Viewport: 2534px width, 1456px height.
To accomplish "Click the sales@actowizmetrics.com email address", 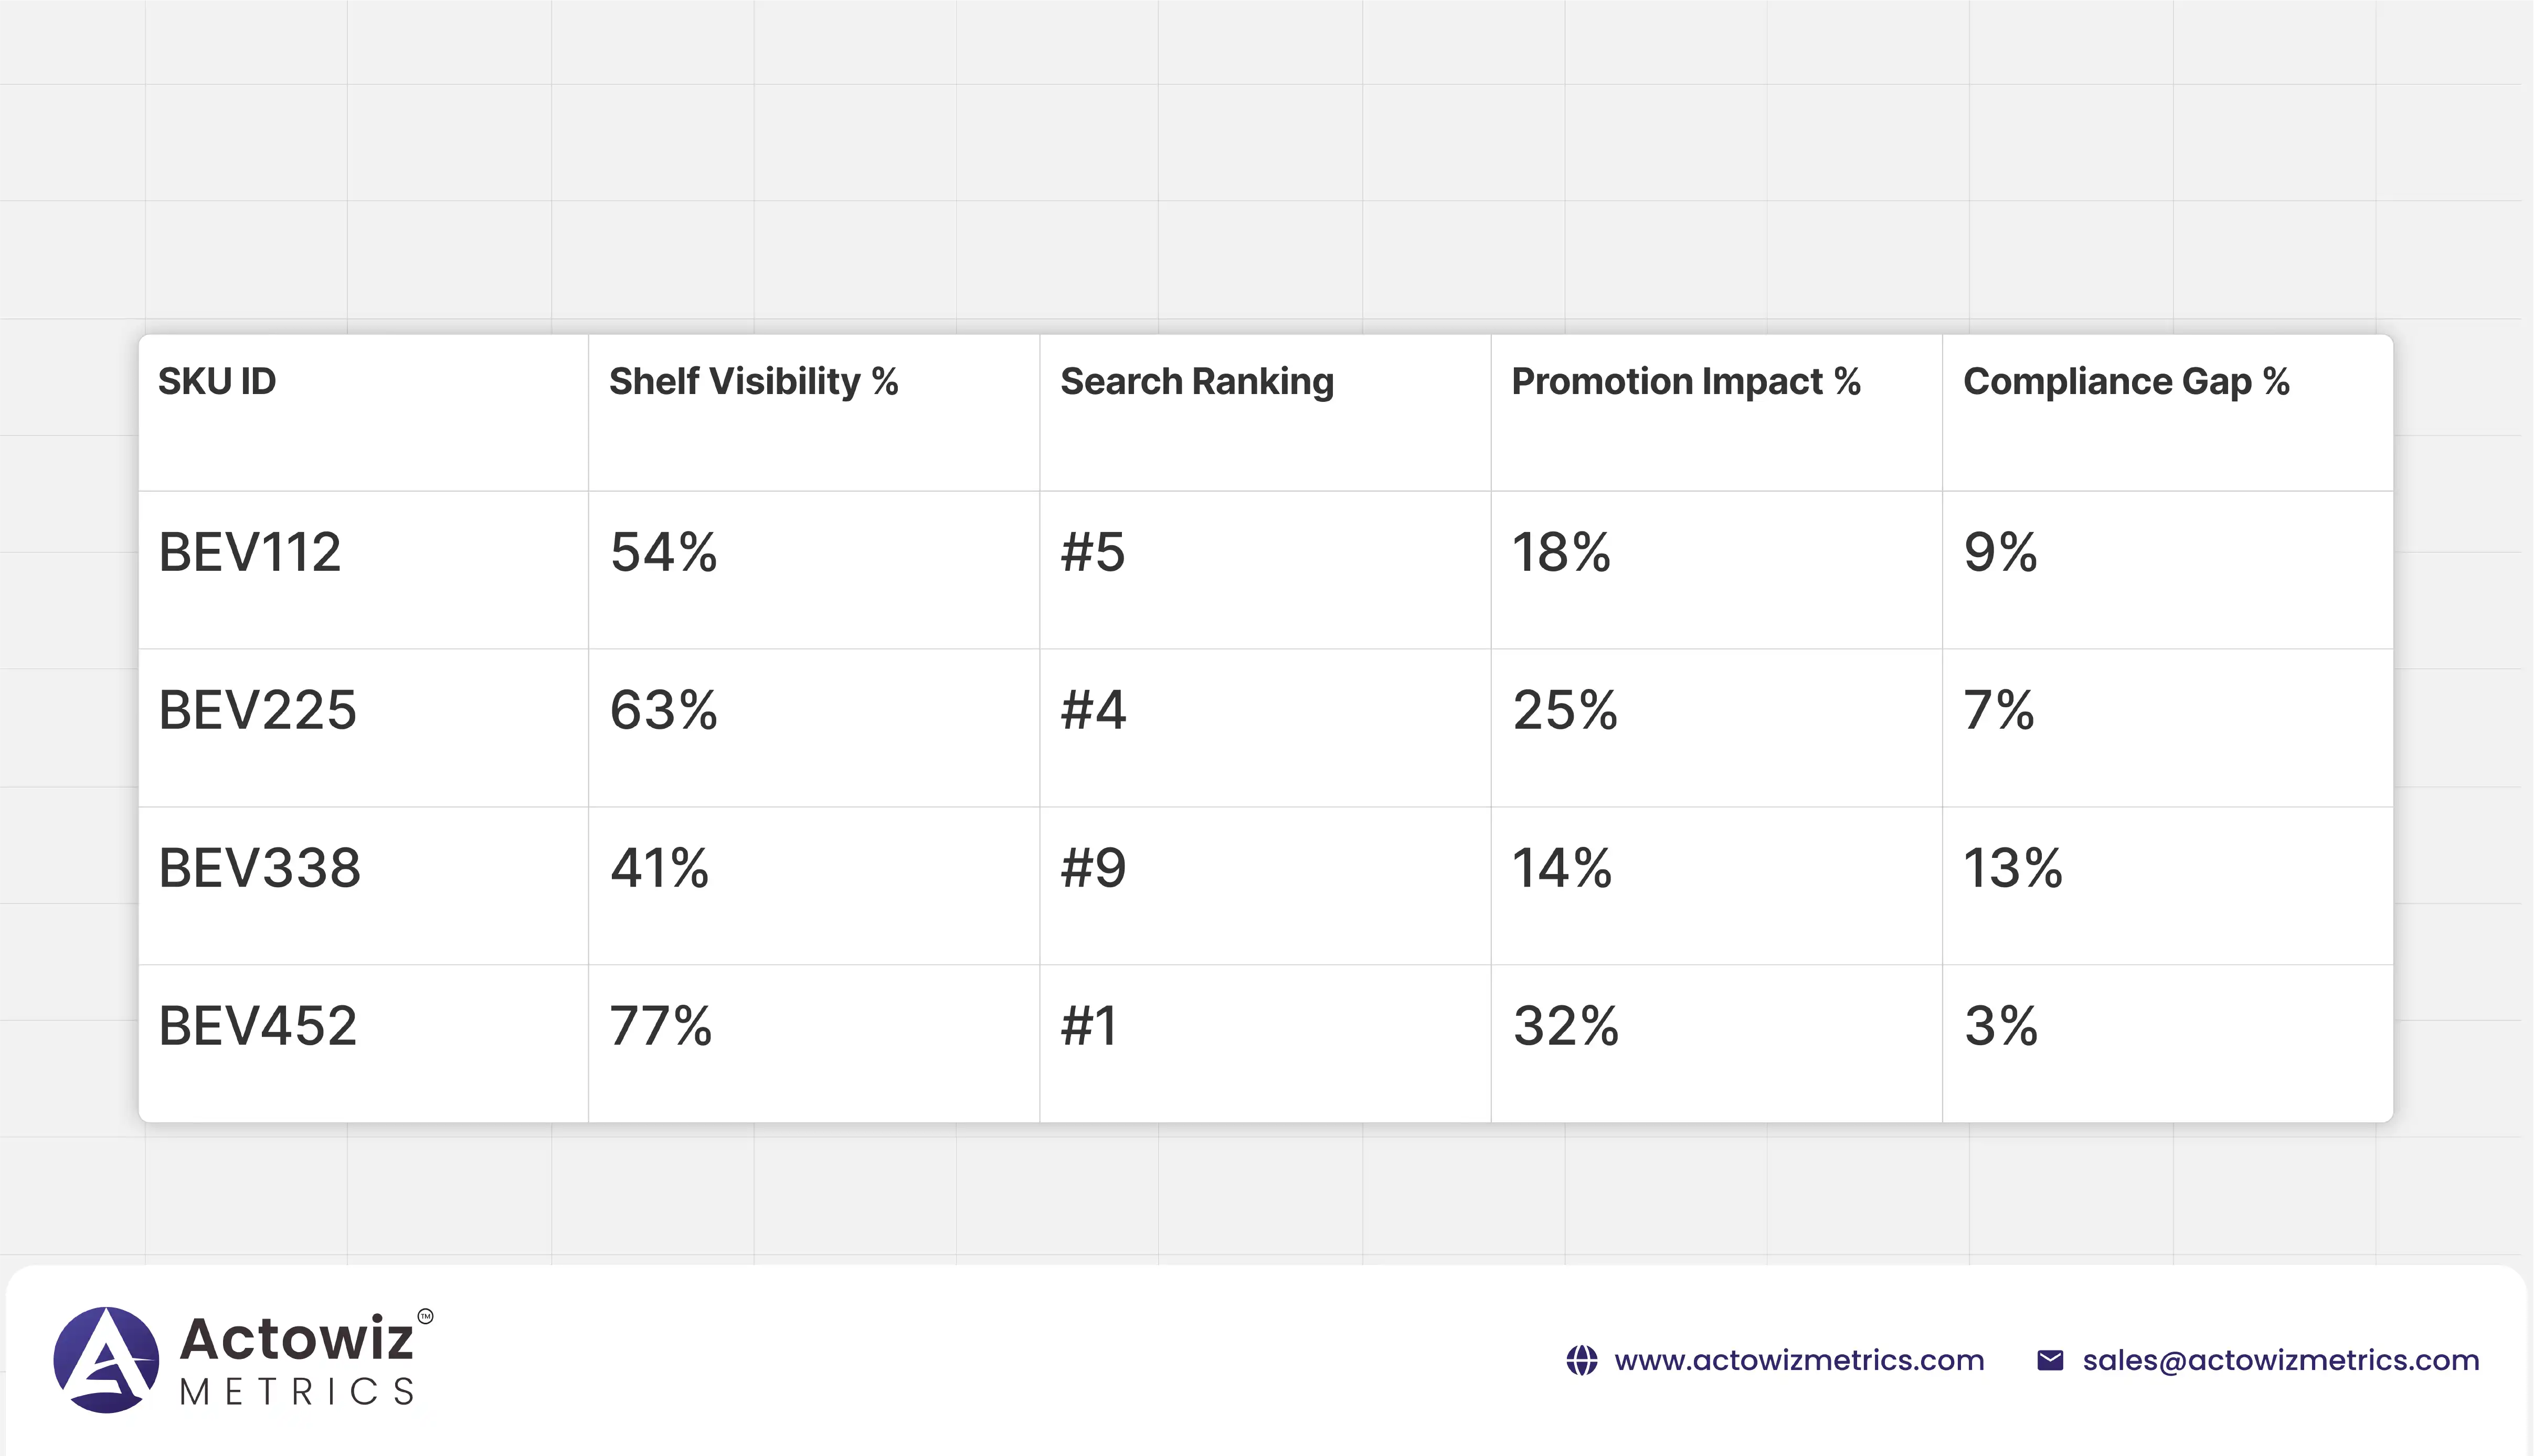I will click(2280, 1360).
